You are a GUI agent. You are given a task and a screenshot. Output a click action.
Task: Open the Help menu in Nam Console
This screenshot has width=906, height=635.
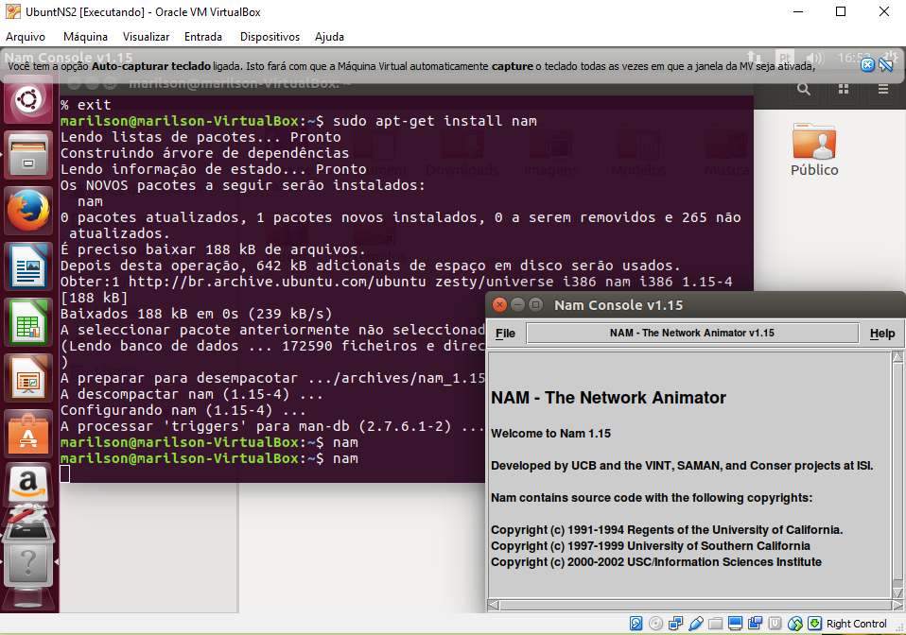point(882,333)
